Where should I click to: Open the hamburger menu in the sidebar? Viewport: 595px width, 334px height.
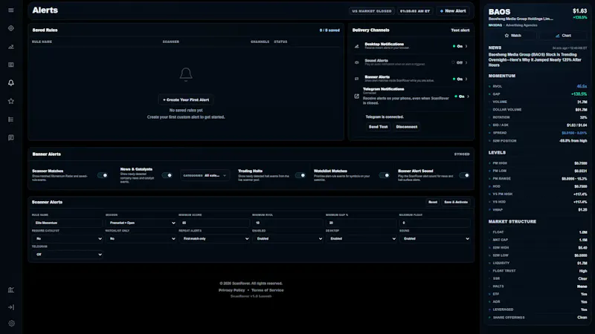pyautogui.click(x=11, y=10)
